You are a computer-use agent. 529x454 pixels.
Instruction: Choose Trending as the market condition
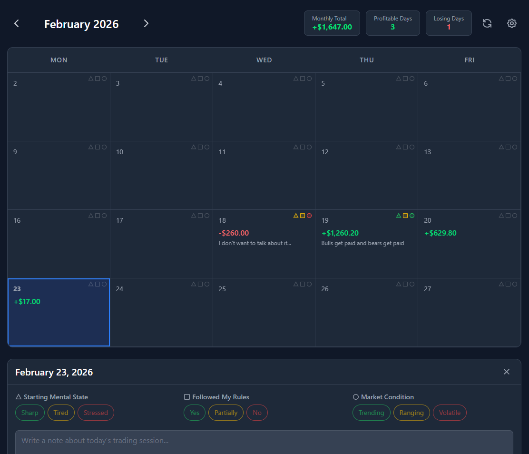tap(372, 413)
